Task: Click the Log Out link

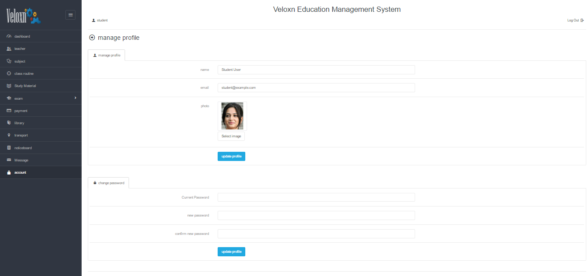Action: click(x=575, y=20)
